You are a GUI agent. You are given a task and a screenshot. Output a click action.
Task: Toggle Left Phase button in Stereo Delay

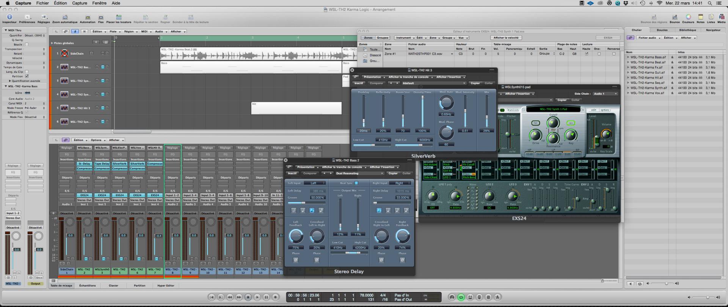[296, 260]
